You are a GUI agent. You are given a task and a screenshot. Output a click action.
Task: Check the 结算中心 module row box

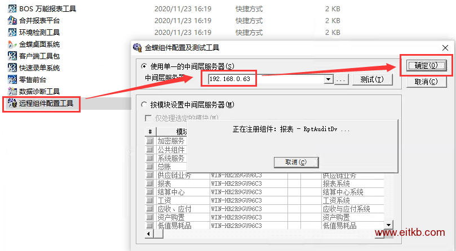click(149, 192)
